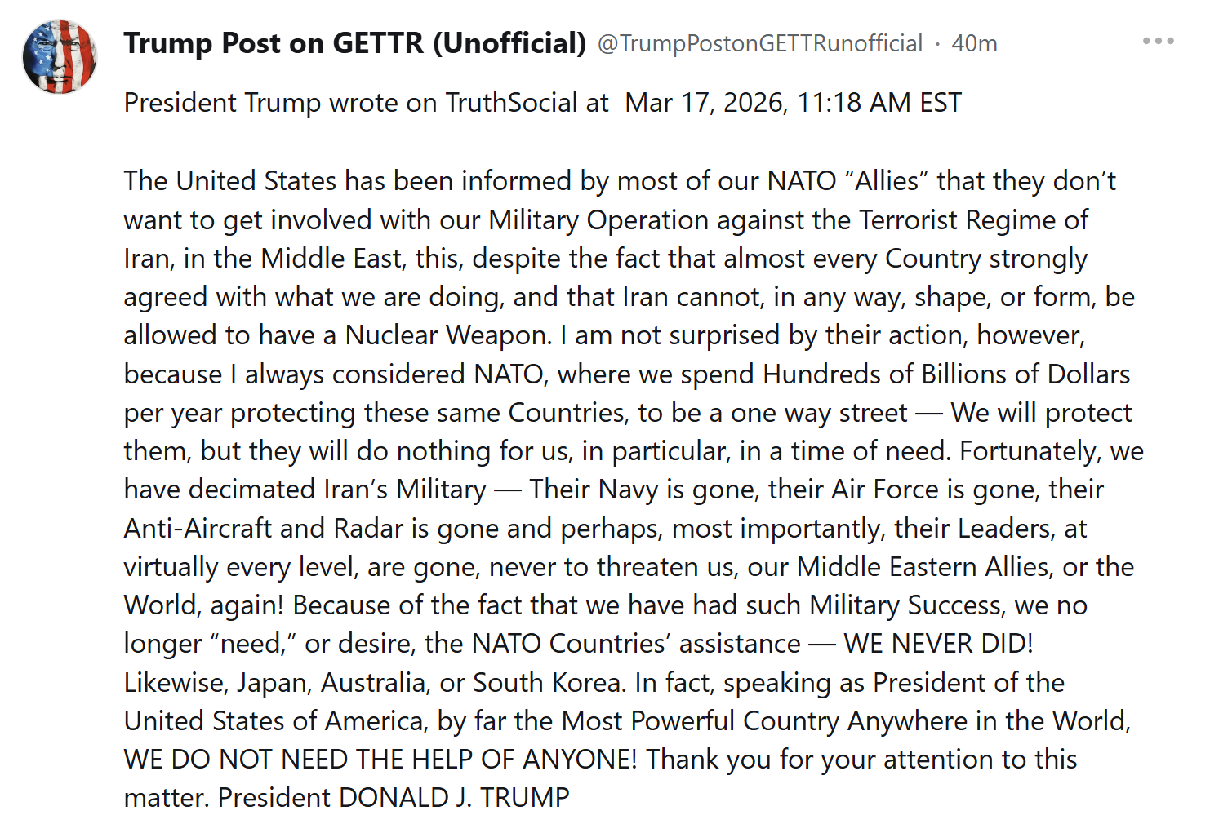Open the Trump Post on GETTR (Unofficial) profile name

pos(354,43)
